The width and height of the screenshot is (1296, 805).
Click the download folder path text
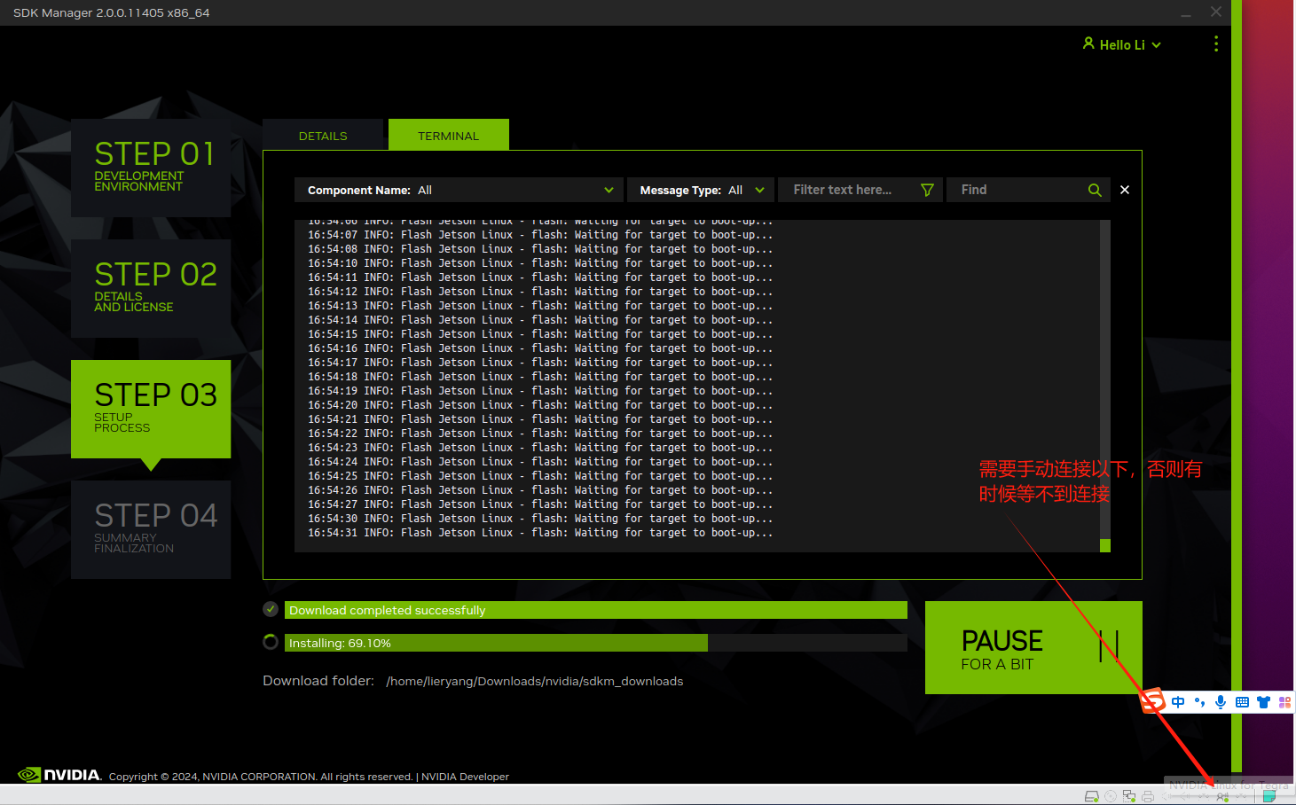coord(535,681)
